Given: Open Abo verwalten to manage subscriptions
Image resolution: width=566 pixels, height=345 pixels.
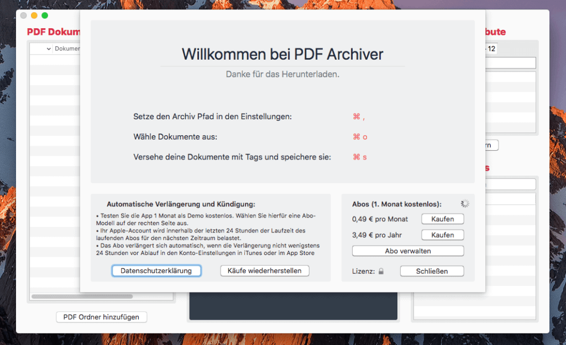Looking at the screenshot, I should (x=407, y=251).
